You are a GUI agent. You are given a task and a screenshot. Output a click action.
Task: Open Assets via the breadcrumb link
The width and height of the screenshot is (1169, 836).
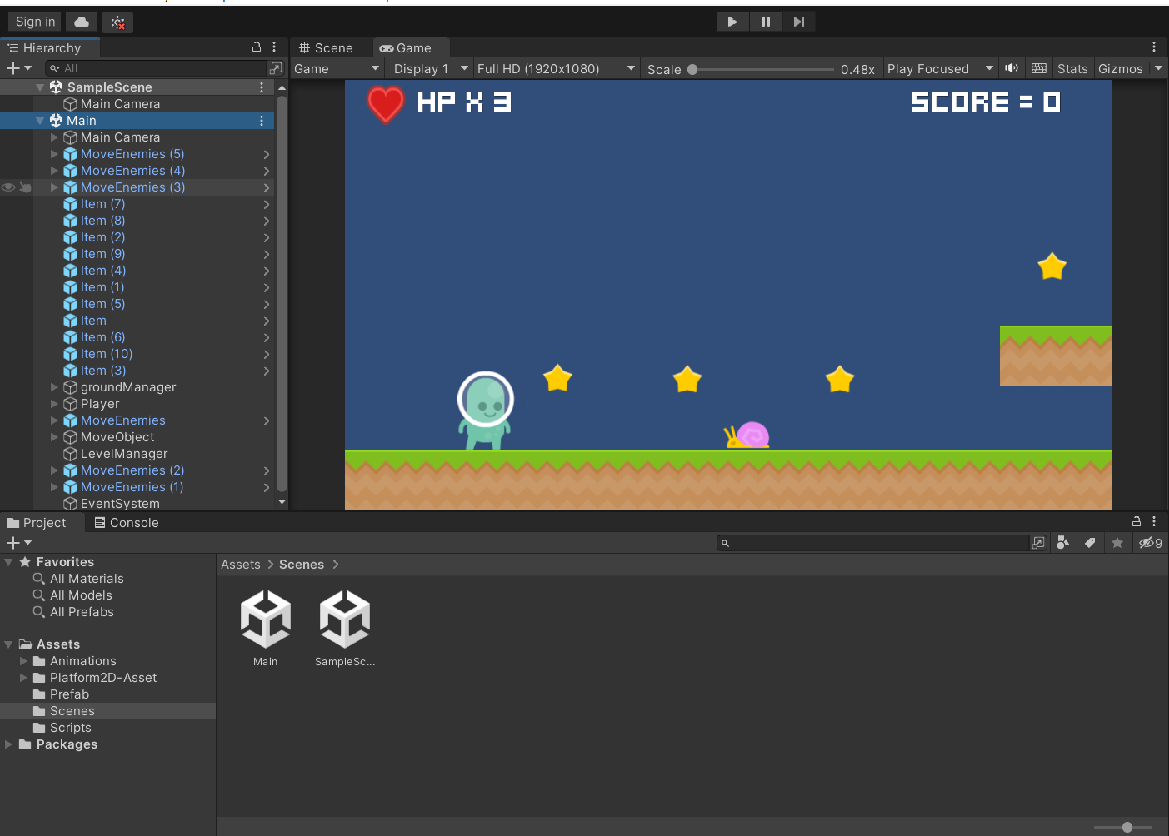(240, 564)
